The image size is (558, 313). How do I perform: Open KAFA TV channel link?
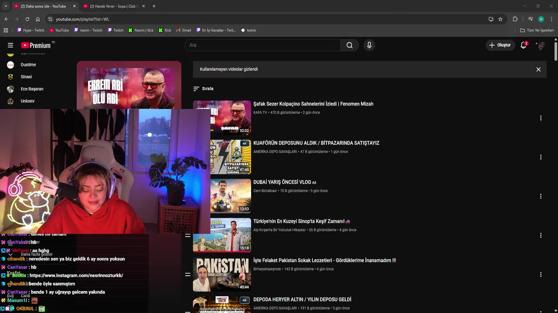260,113
